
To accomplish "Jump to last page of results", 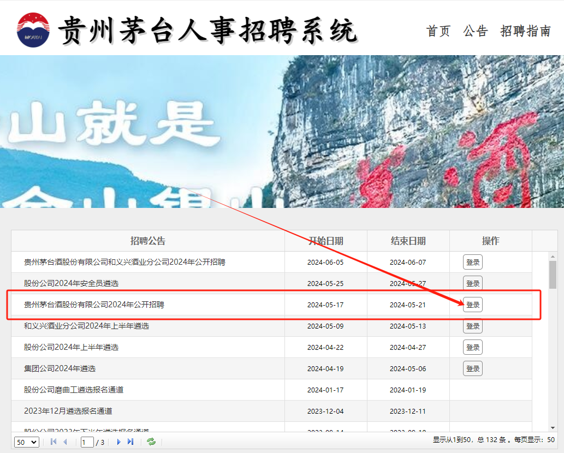I will (130, 442).
